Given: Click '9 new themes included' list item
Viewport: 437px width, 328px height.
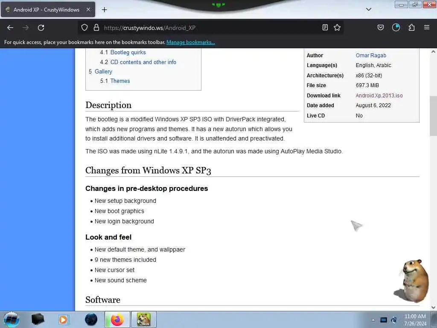Looking at the screenshot, I should (125, 260).
